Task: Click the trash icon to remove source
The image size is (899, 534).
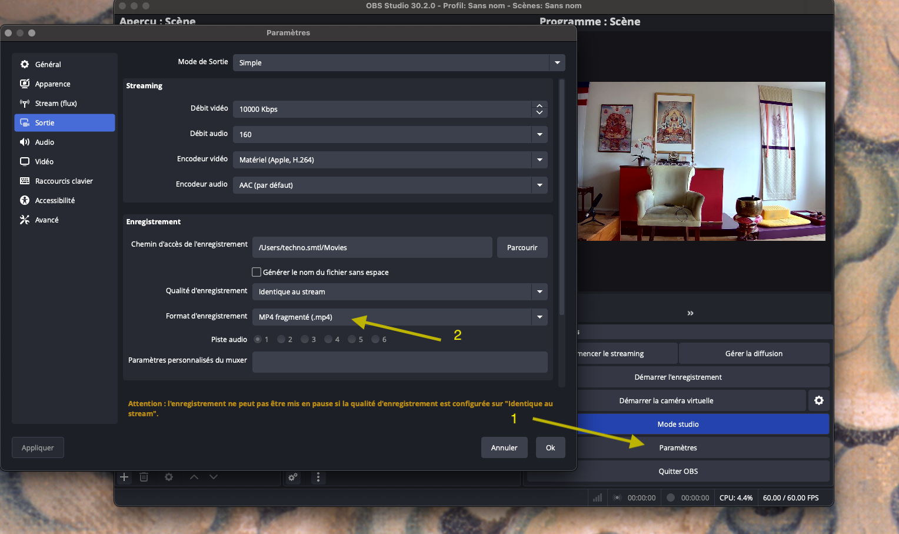Action: [144, 477]
